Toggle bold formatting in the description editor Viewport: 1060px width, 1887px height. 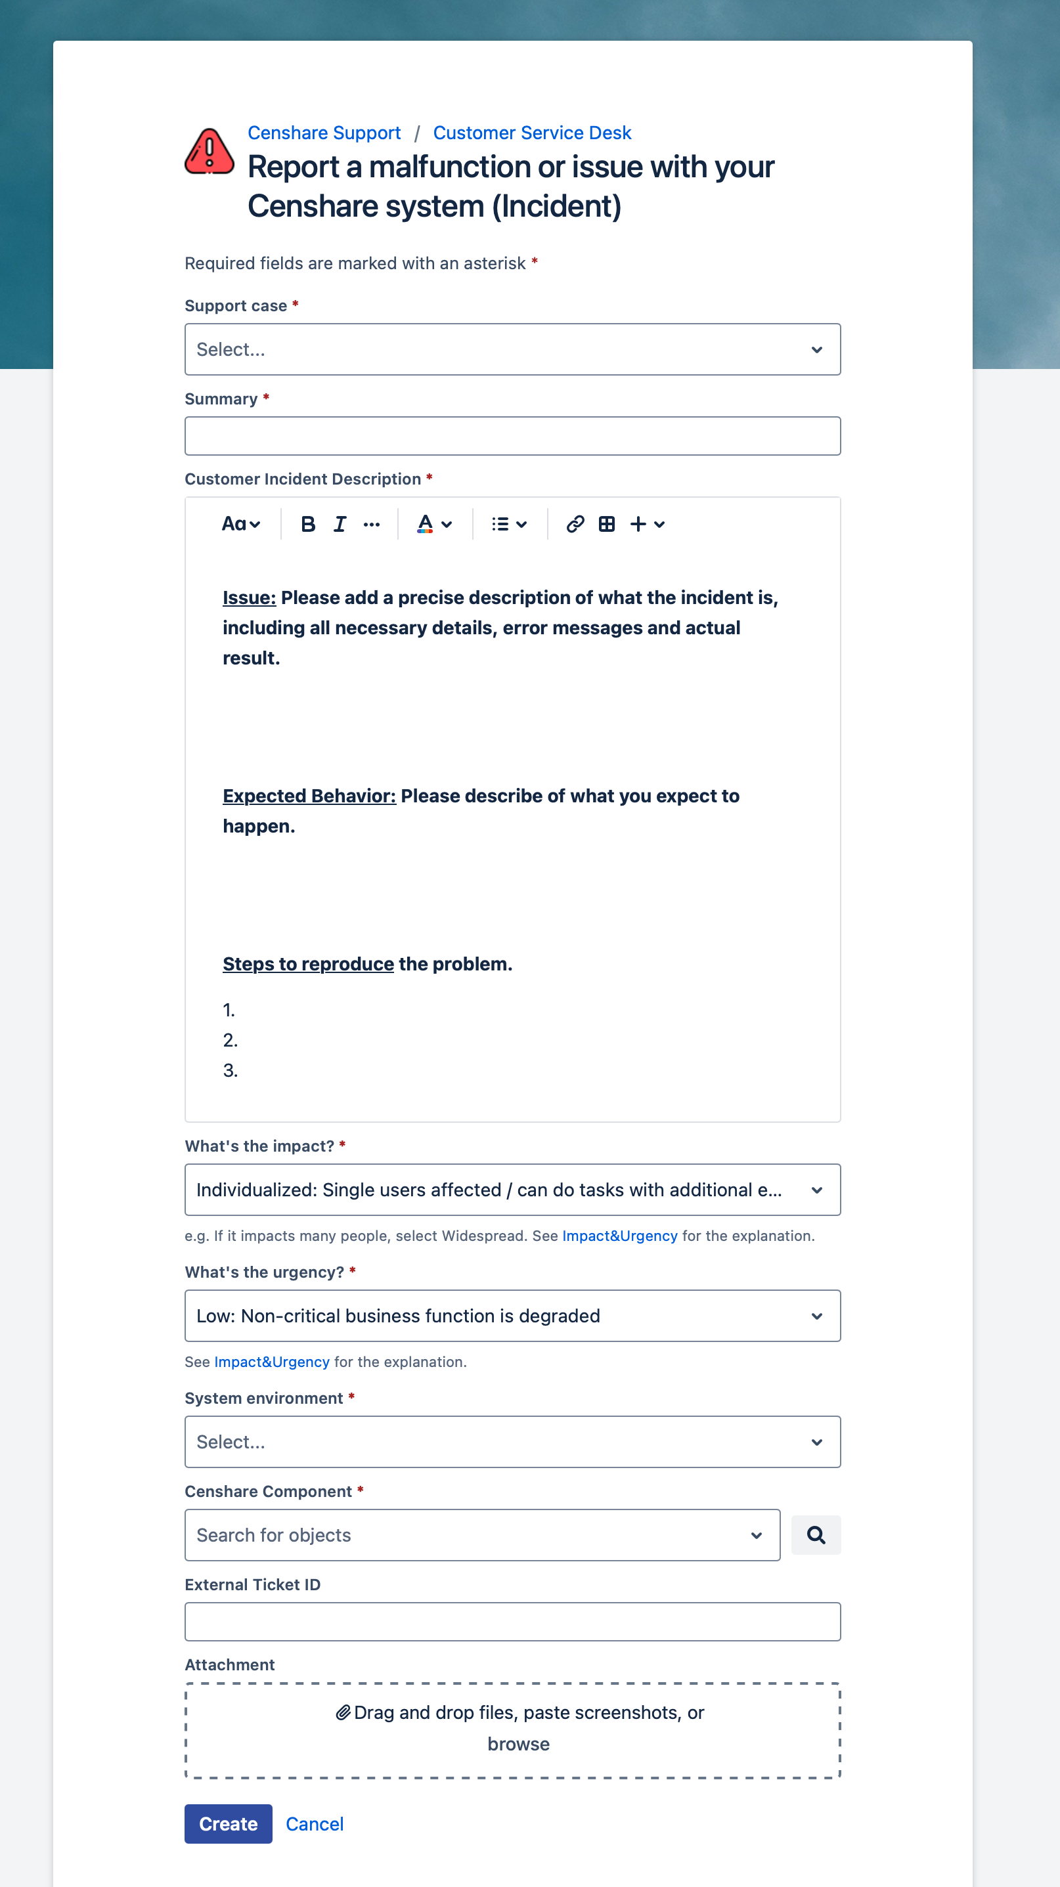307,523
